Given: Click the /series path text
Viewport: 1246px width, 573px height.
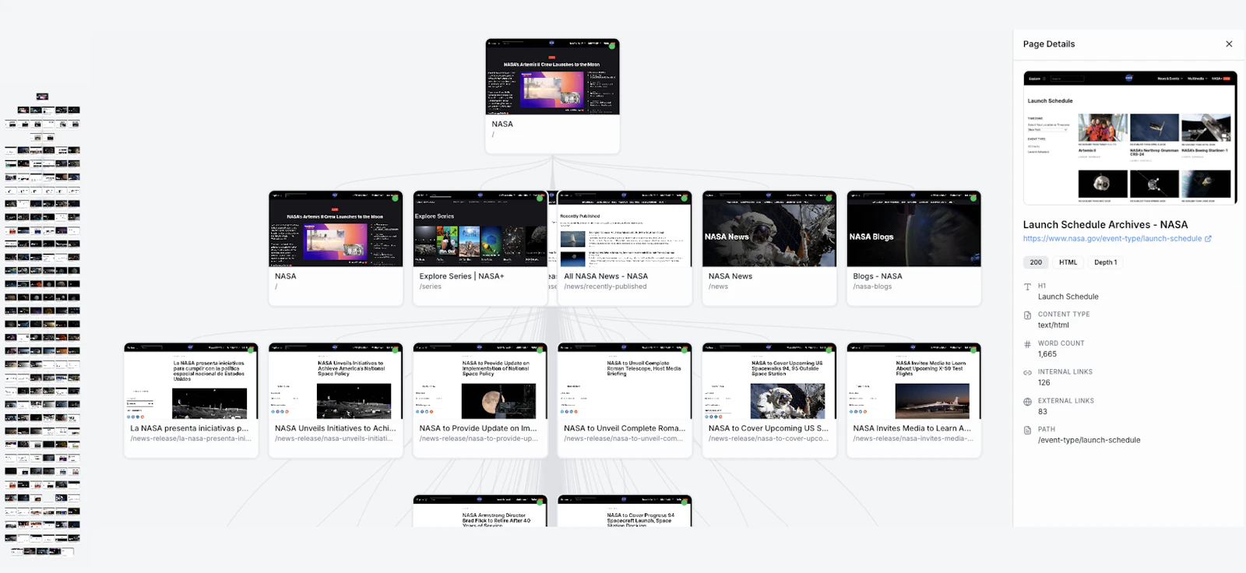Looking at the screenshot, I should pyautogui.click(x=431, y=286).
